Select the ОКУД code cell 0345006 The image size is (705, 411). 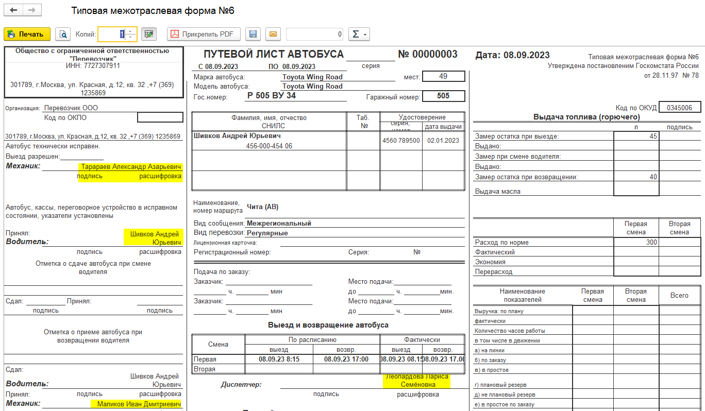click(680, 108)
